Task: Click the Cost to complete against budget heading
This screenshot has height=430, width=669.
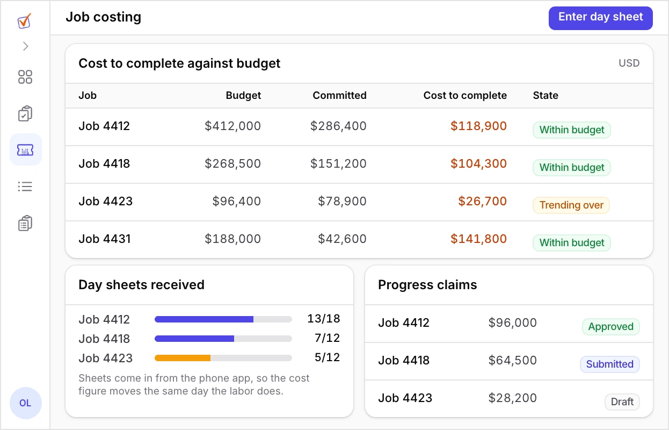Action: [x=179, y=63]
